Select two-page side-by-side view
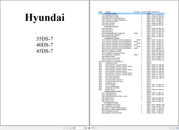Viewport: 179px width, 130px height. [178, 128]
